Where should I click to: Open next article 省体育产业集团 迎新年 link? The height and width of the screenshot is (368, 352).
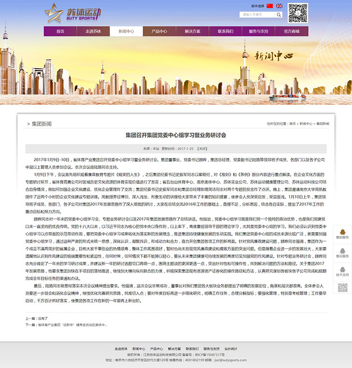point(73,325)
